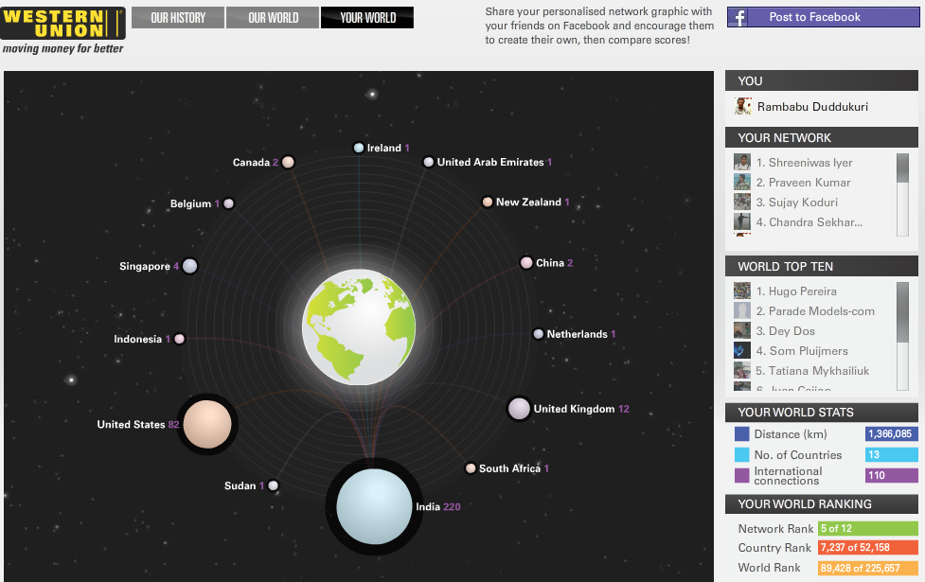Click the Your Network list scrollbar

click(x=902, y=195)
